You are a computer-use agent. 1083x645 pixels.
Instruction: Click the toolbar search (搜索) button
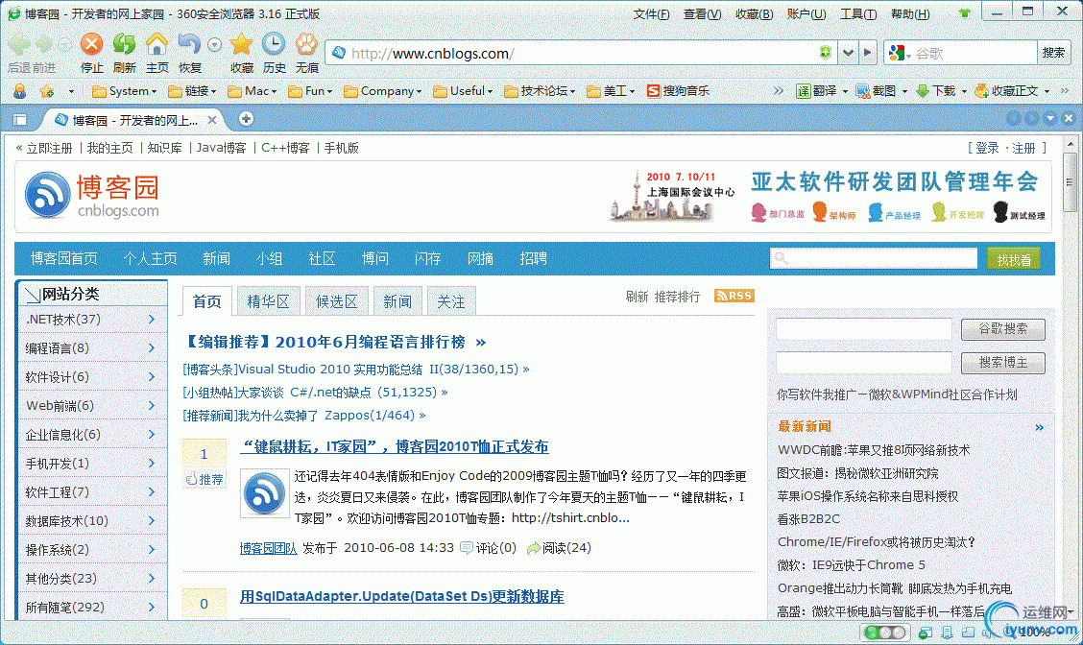point(1053,53)
